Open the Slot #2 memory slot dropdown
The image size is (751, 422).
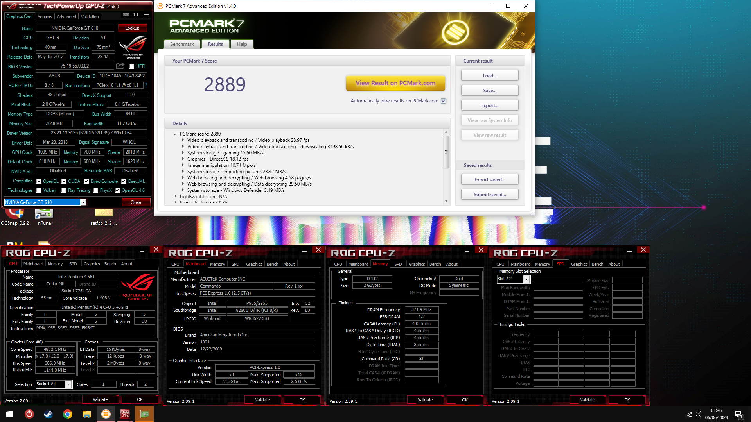click(526, 279)
